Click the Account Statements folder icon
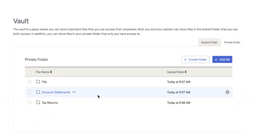 (38, 92)
